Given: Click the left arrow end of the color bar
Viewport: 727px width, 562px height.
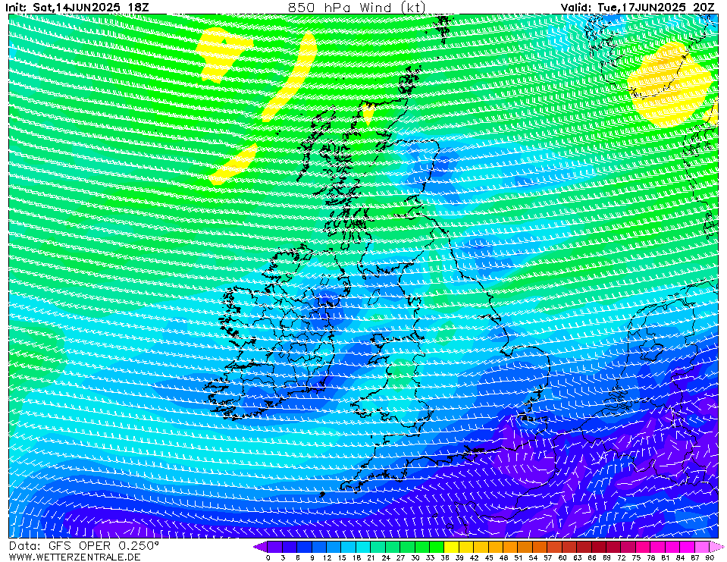Looking at the screenshot, I should (260, 547).
